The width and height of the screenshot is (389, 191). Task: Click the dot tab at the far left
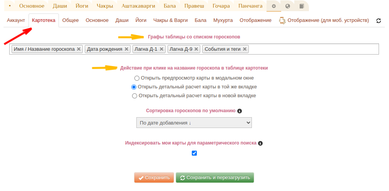pos(10,6)
